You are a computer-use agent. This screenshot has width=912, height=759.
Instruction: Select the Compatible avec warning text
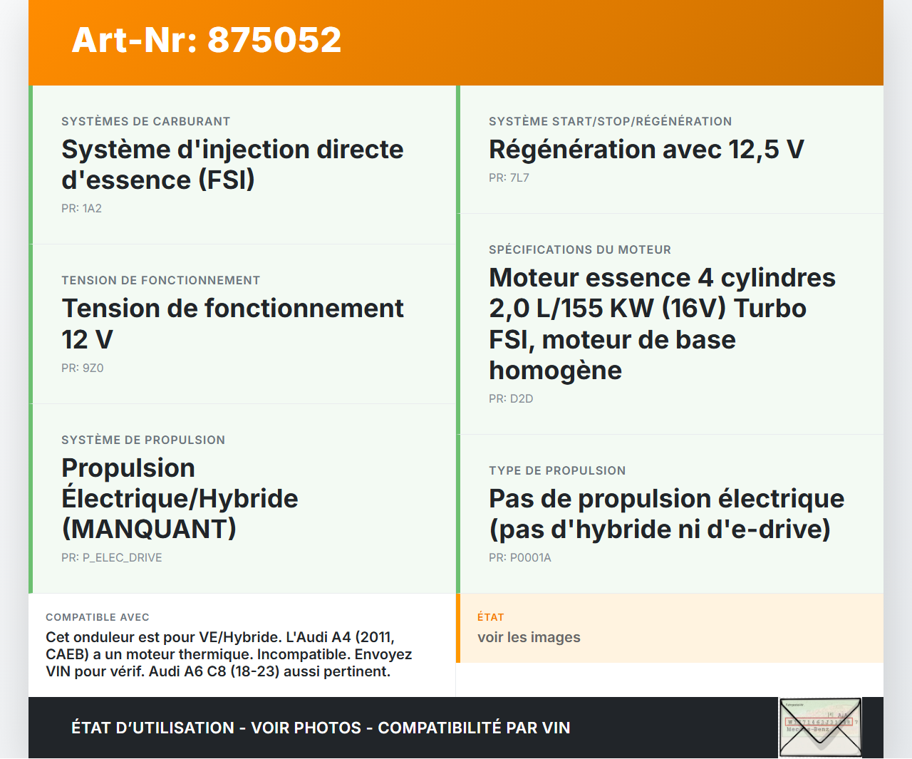pyautogui.click(x=229, y=654)
